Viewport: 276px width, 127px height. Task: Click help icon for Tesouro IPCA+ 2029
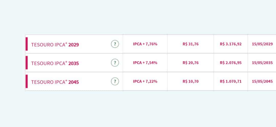tap(115, 44)
